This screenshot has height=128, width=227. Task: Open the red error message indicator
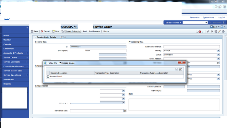200,32
